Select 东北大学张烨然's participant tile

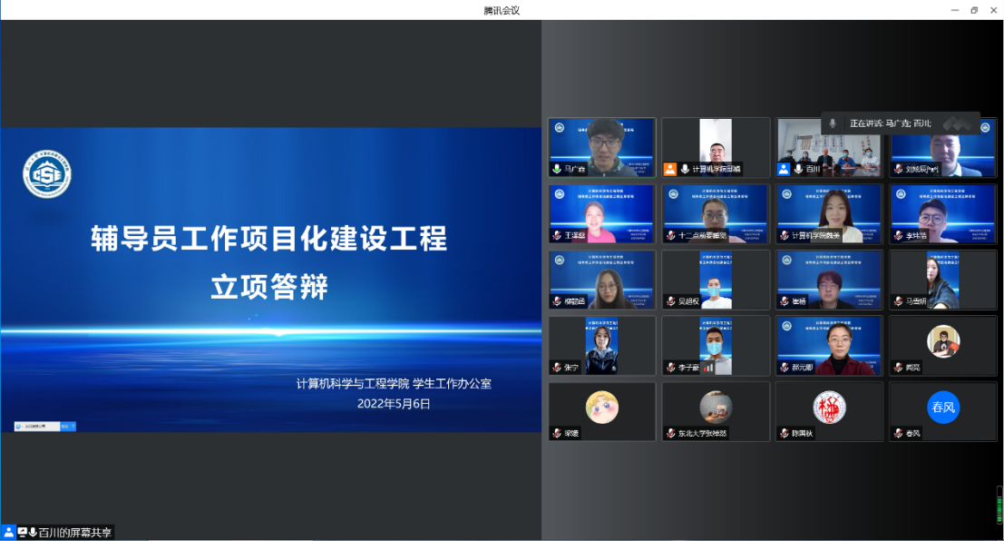[715, 410]
